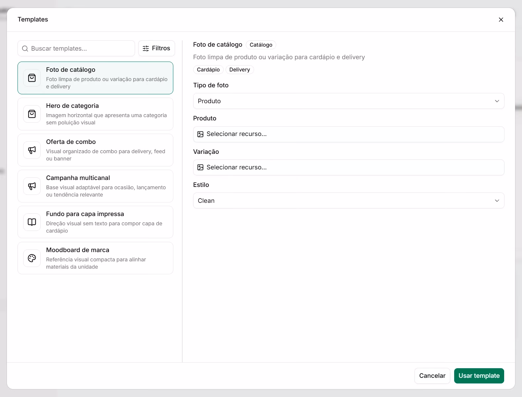Open the Tipo de foto dropdown
The image size is (522, 397).
point(349,101)
